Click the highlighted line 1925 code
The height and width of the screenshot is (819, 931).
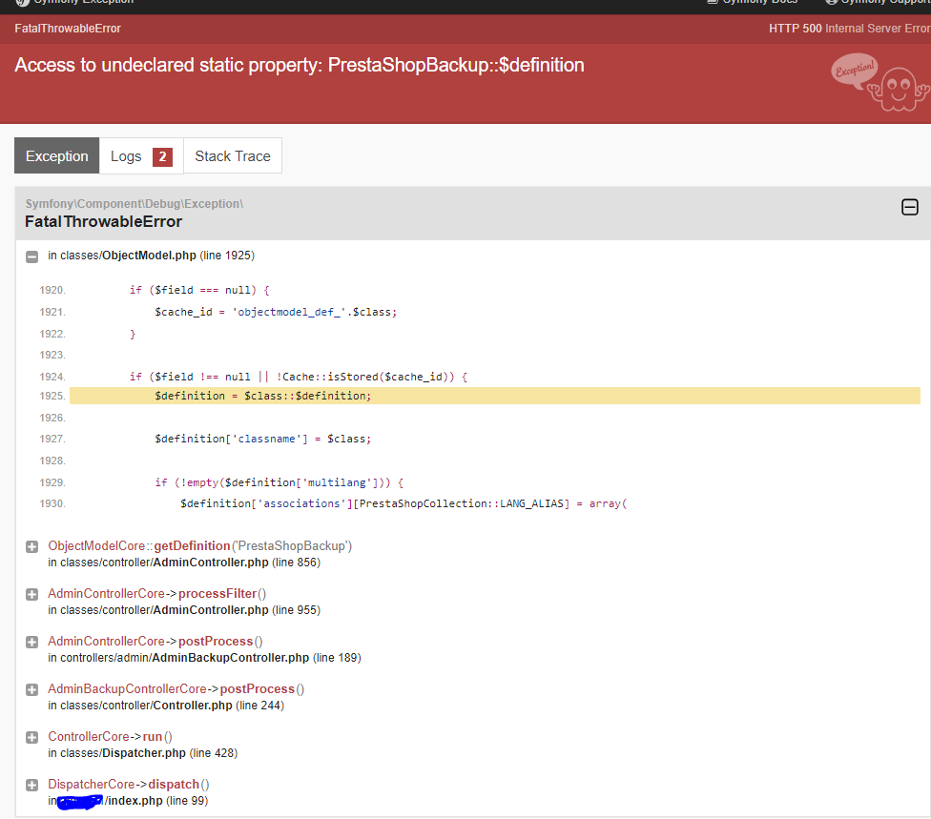click(x=262, y=396)
